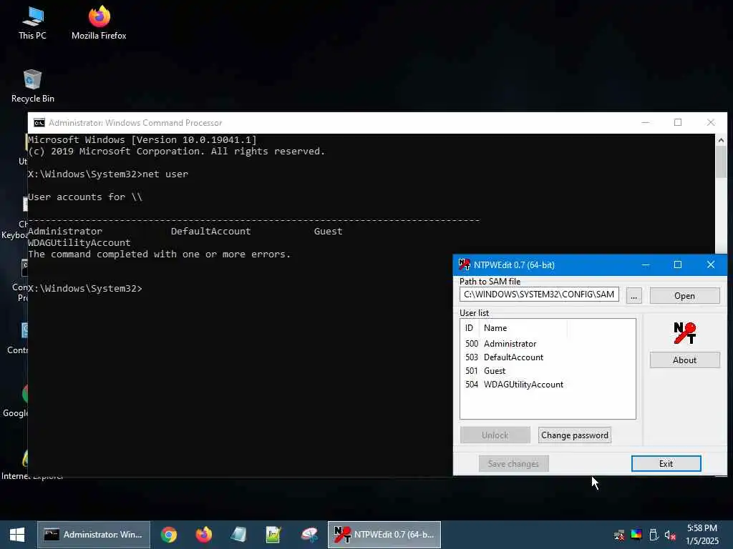Minimize the NTPWEdit window
Screen dimensions: 733x549
646,264
